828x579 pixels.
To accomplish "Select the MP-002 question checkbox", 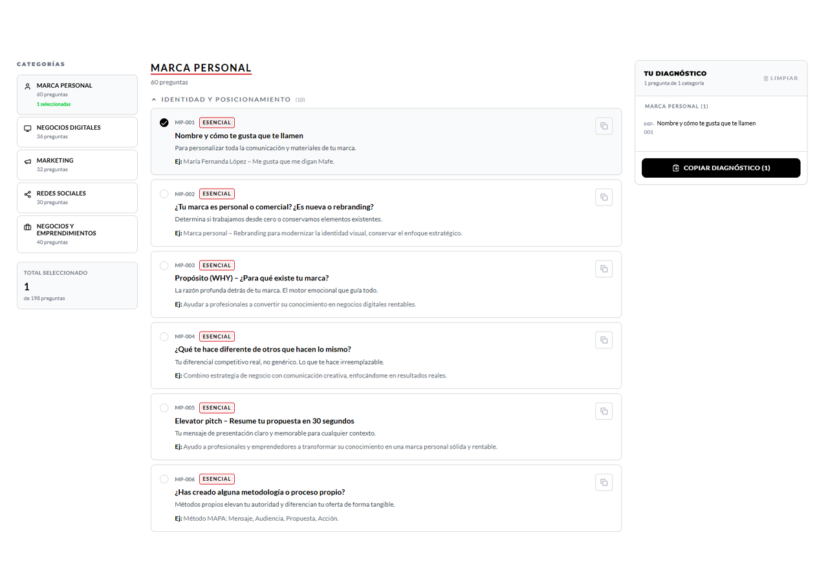I will pyautogui.click(x=164, y=194).
